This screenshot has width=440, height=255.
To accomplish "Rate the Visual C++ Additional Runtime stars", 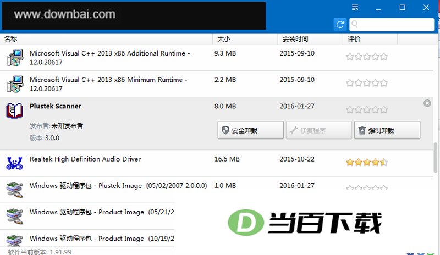I will tap(367, 57).
